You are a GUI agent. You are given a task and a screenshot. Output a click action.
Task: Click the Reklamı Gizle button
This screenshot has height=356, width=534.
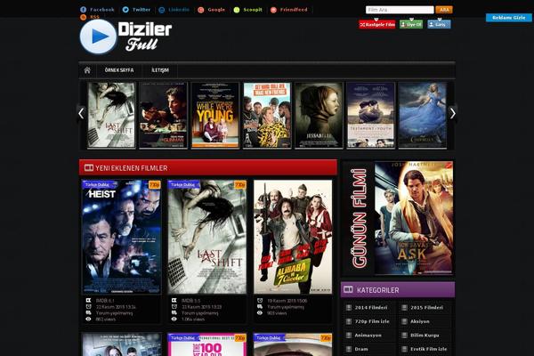pyautogui.click(x=509, y=18)
